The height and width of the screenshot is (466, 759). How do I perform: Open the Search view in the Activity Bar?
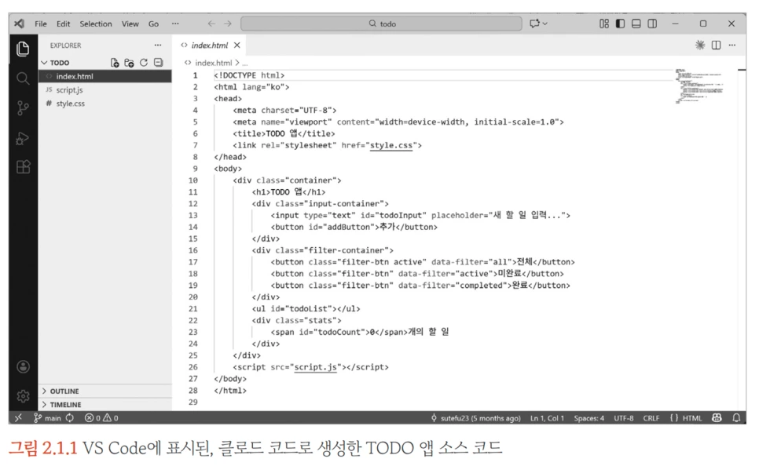(x=22, y=78)
